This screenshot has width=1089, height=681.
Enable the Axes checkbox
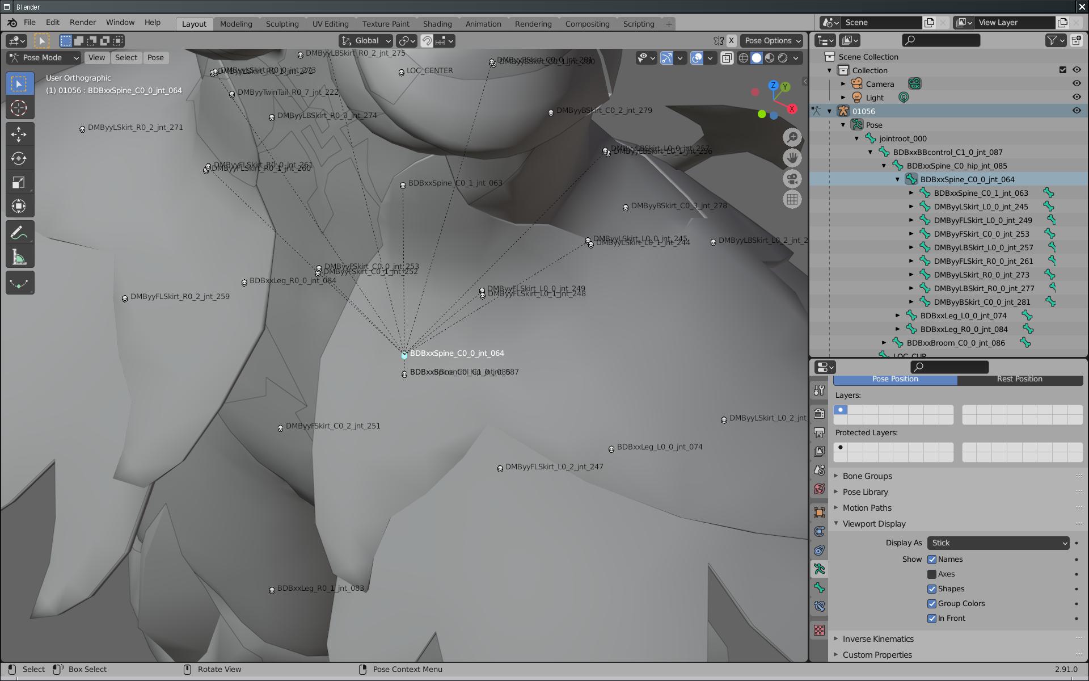[x=932, y=574]
